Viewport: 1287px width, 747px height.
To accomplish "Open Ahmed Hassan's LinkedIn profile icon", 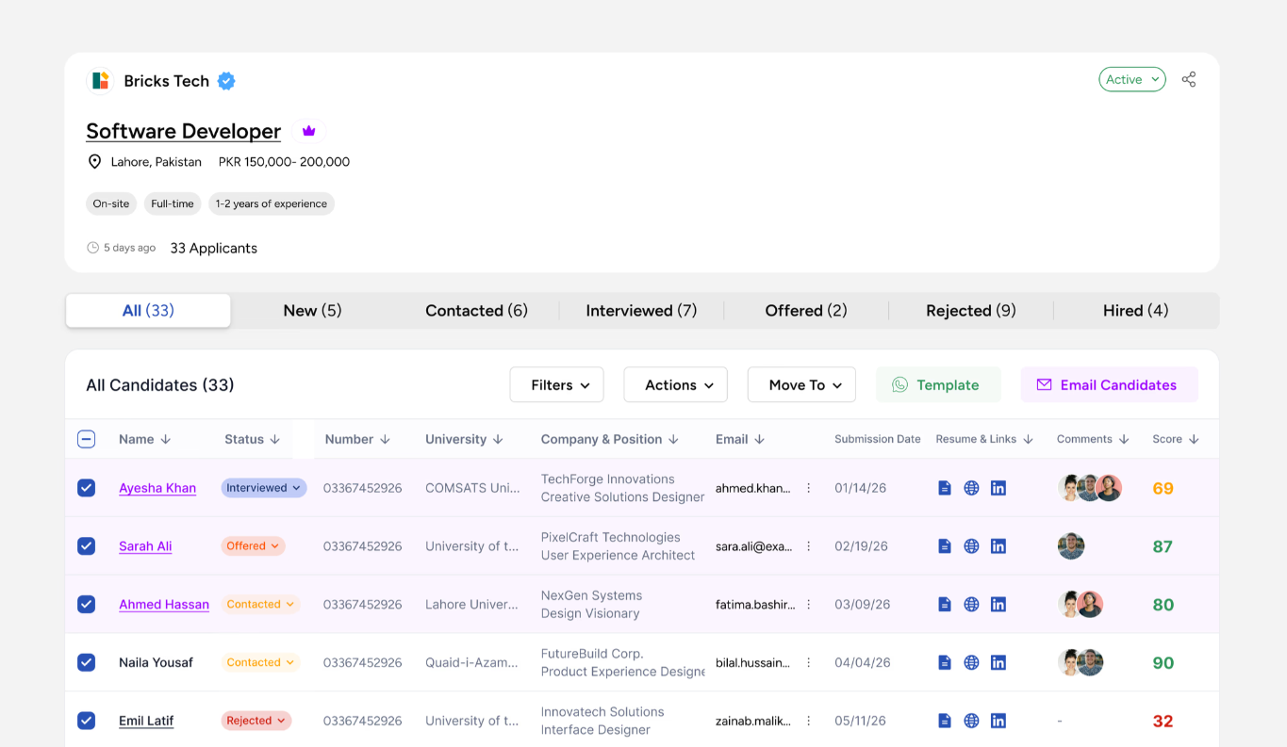I will (x=998, y=604).
